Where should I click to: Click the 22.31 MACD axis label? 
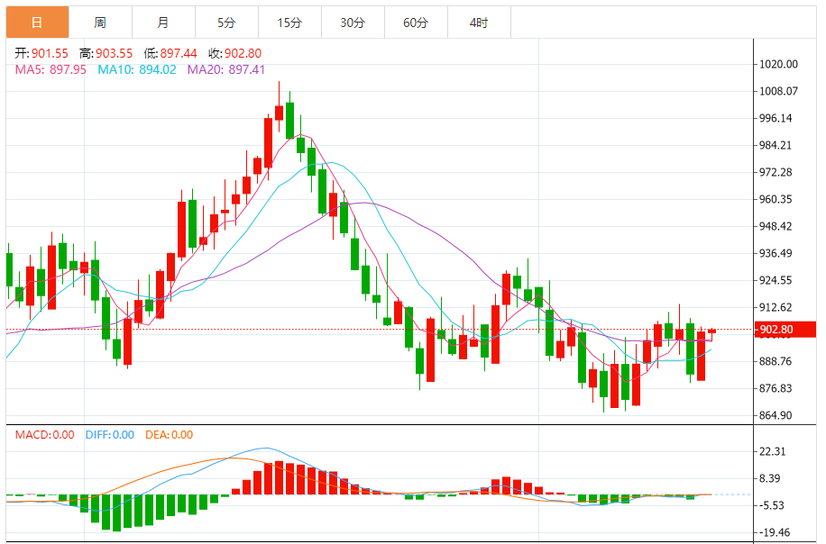coord(772,451)
